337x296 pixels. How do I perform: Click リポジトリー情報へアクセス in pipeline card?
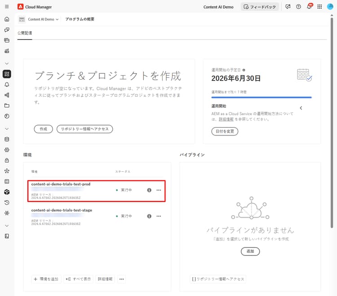[218, 279]
